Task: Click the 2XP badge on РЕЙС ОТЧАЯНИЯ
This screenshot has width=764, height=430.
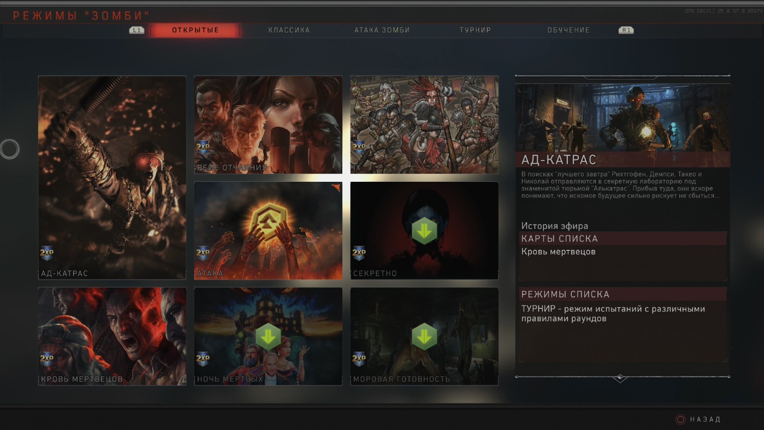Action: pos(203,148)
